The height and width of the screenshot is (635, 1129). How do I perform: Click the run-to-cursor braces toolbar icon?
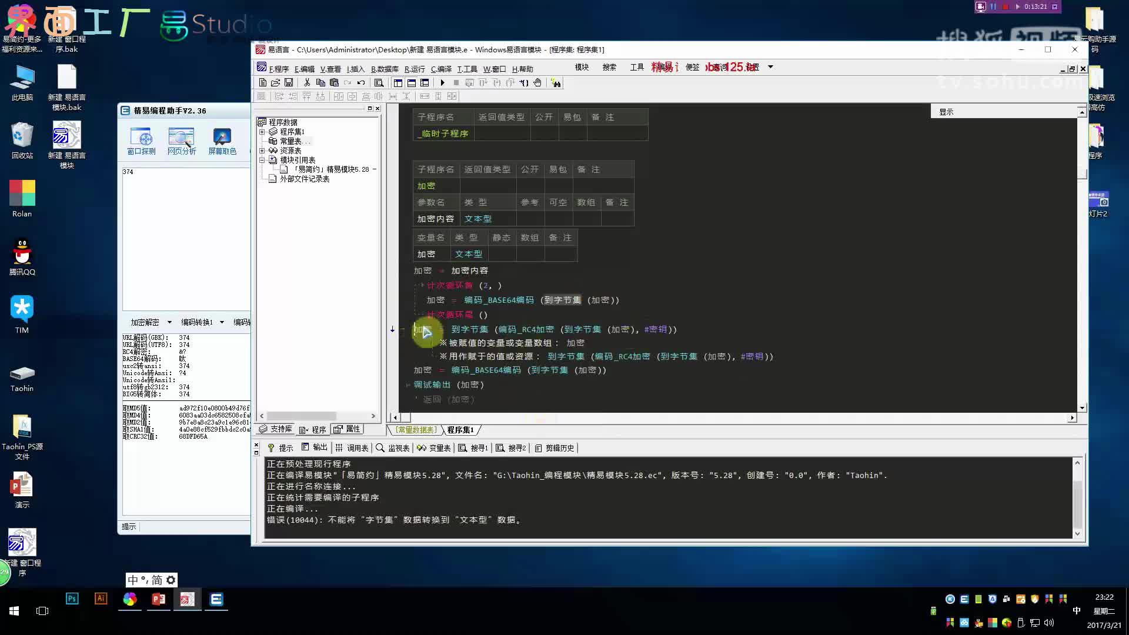(x=524, y=83)
